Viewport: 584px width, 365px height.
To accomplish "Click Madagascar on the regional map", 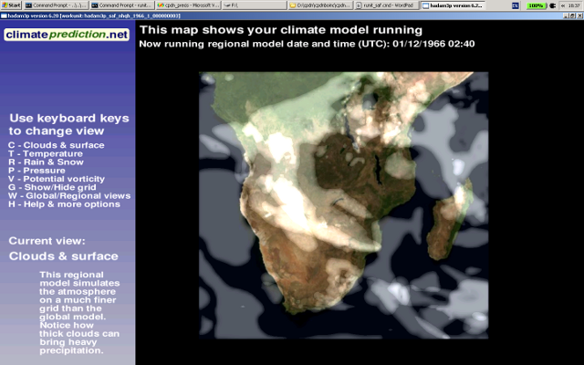I will tap(448, 221).
